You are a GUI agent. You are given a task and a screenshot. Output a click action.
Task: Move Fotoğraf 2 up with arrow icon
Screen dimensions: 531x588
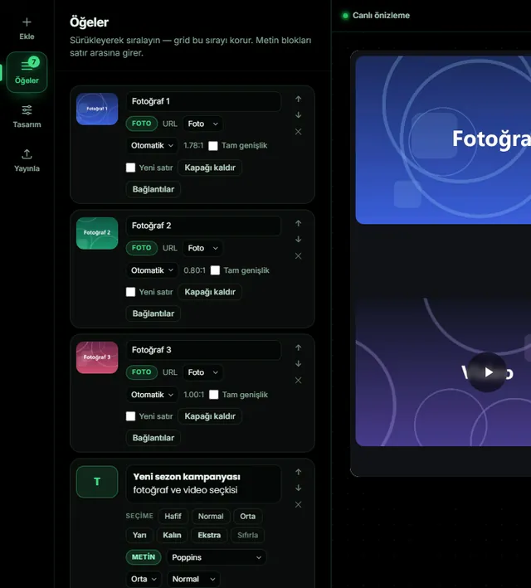click(x=299, y=223)
